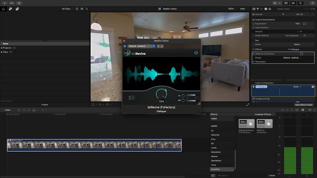Enable the Equalization checkbox
The image size is (317, 178).
coord(253,24)
